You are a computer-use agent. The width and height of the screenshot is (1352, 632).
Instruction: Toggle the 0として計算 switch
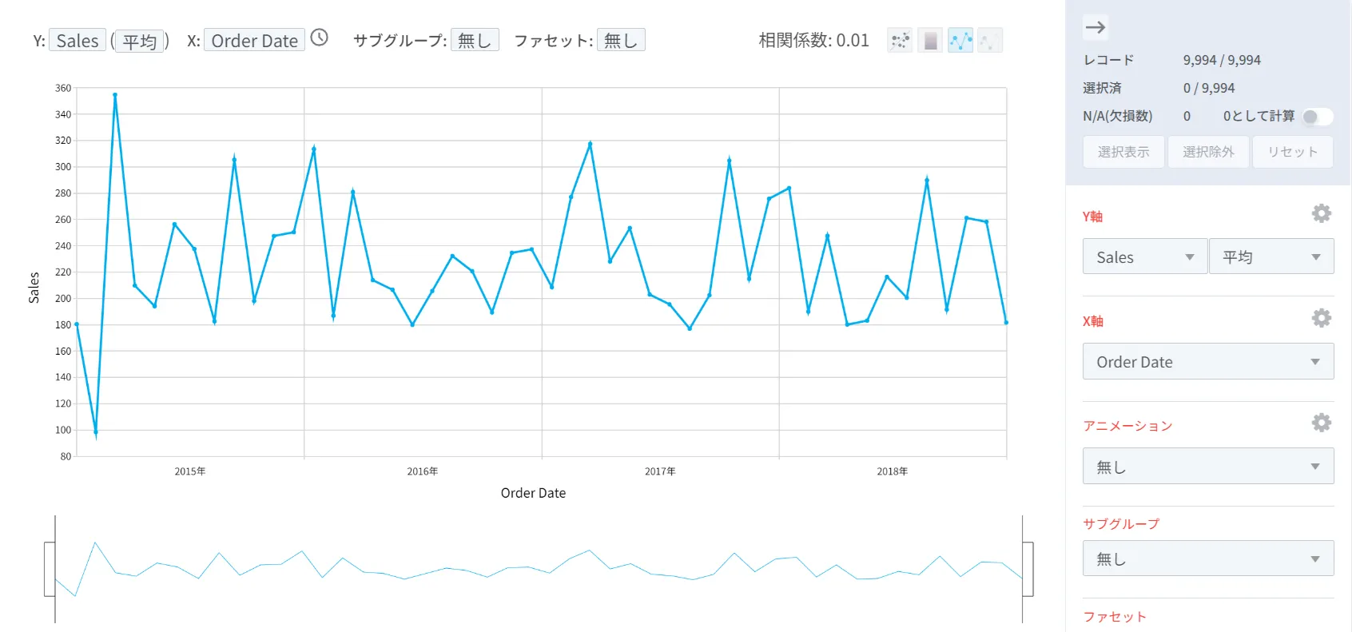(x=1317, y=117)
